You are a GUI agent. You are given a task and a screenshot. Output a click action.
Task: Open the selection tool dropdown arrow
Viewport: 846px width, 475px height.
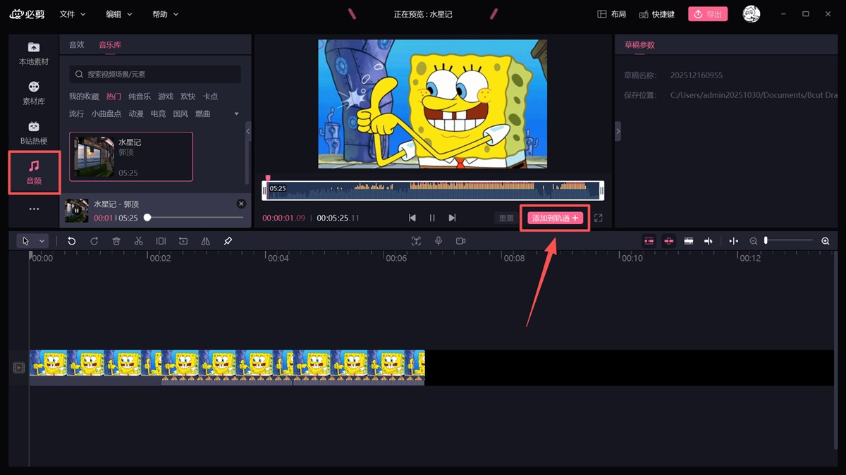(42, 241)
